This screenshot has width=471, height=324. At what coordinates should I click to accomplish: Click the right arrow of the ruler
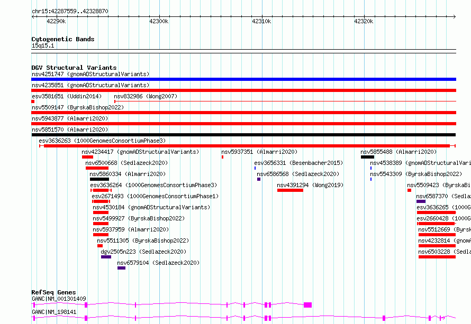pos(455,17)
